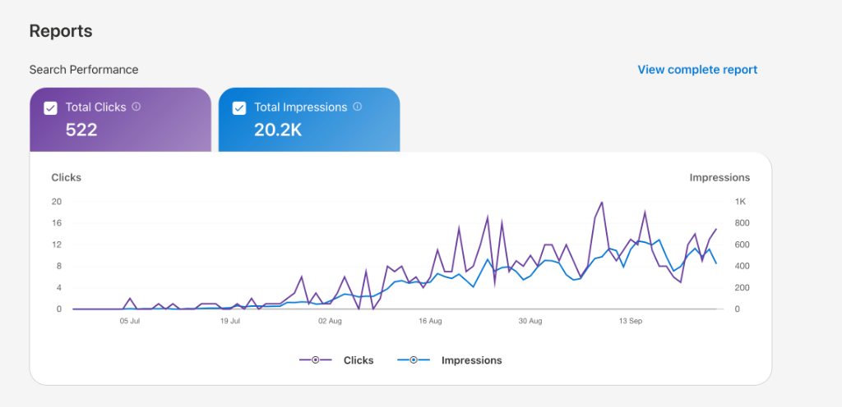Select the Total Clicks card
The image size is (842, 407).
pyautogui.click(x=120, y=120)
